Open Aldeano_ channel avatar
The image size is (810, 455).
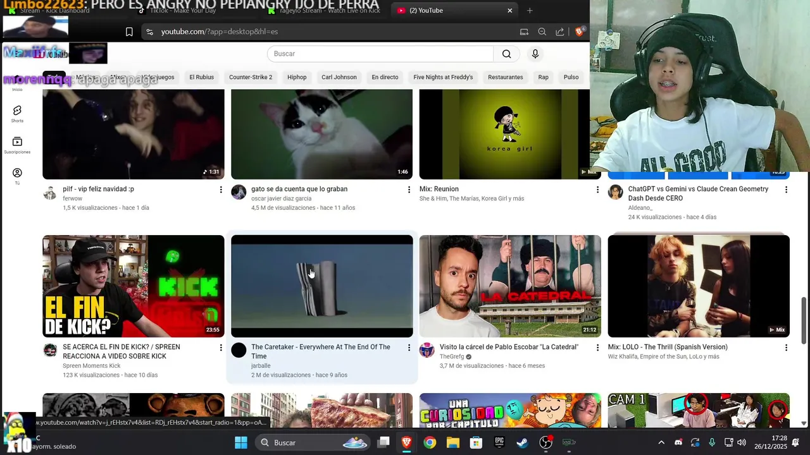(x=615, y=192)
